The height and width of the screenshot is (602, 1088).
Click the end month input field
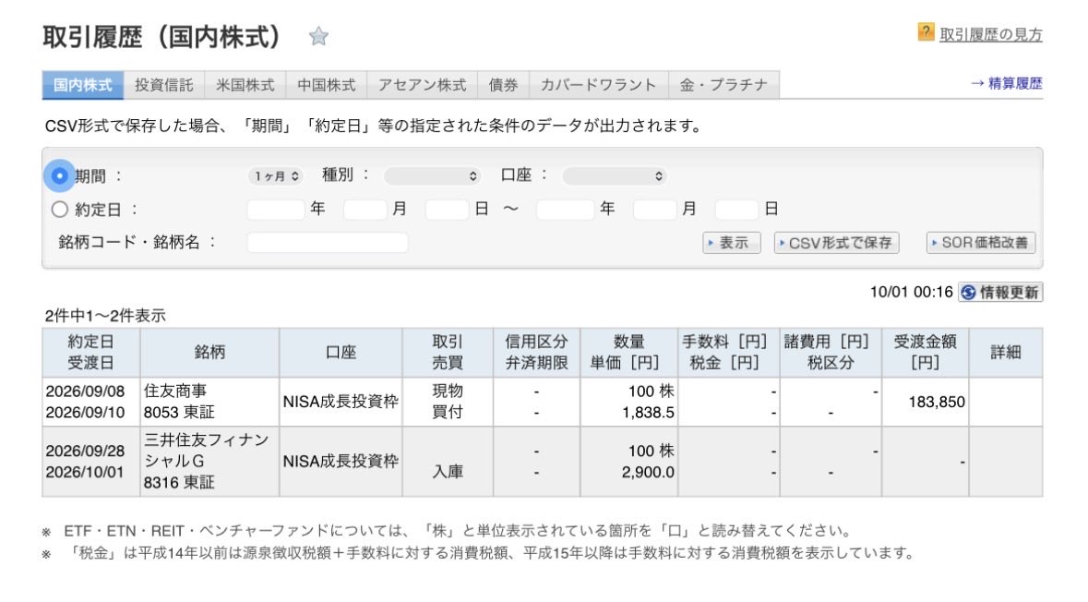[x=654, y=209]
